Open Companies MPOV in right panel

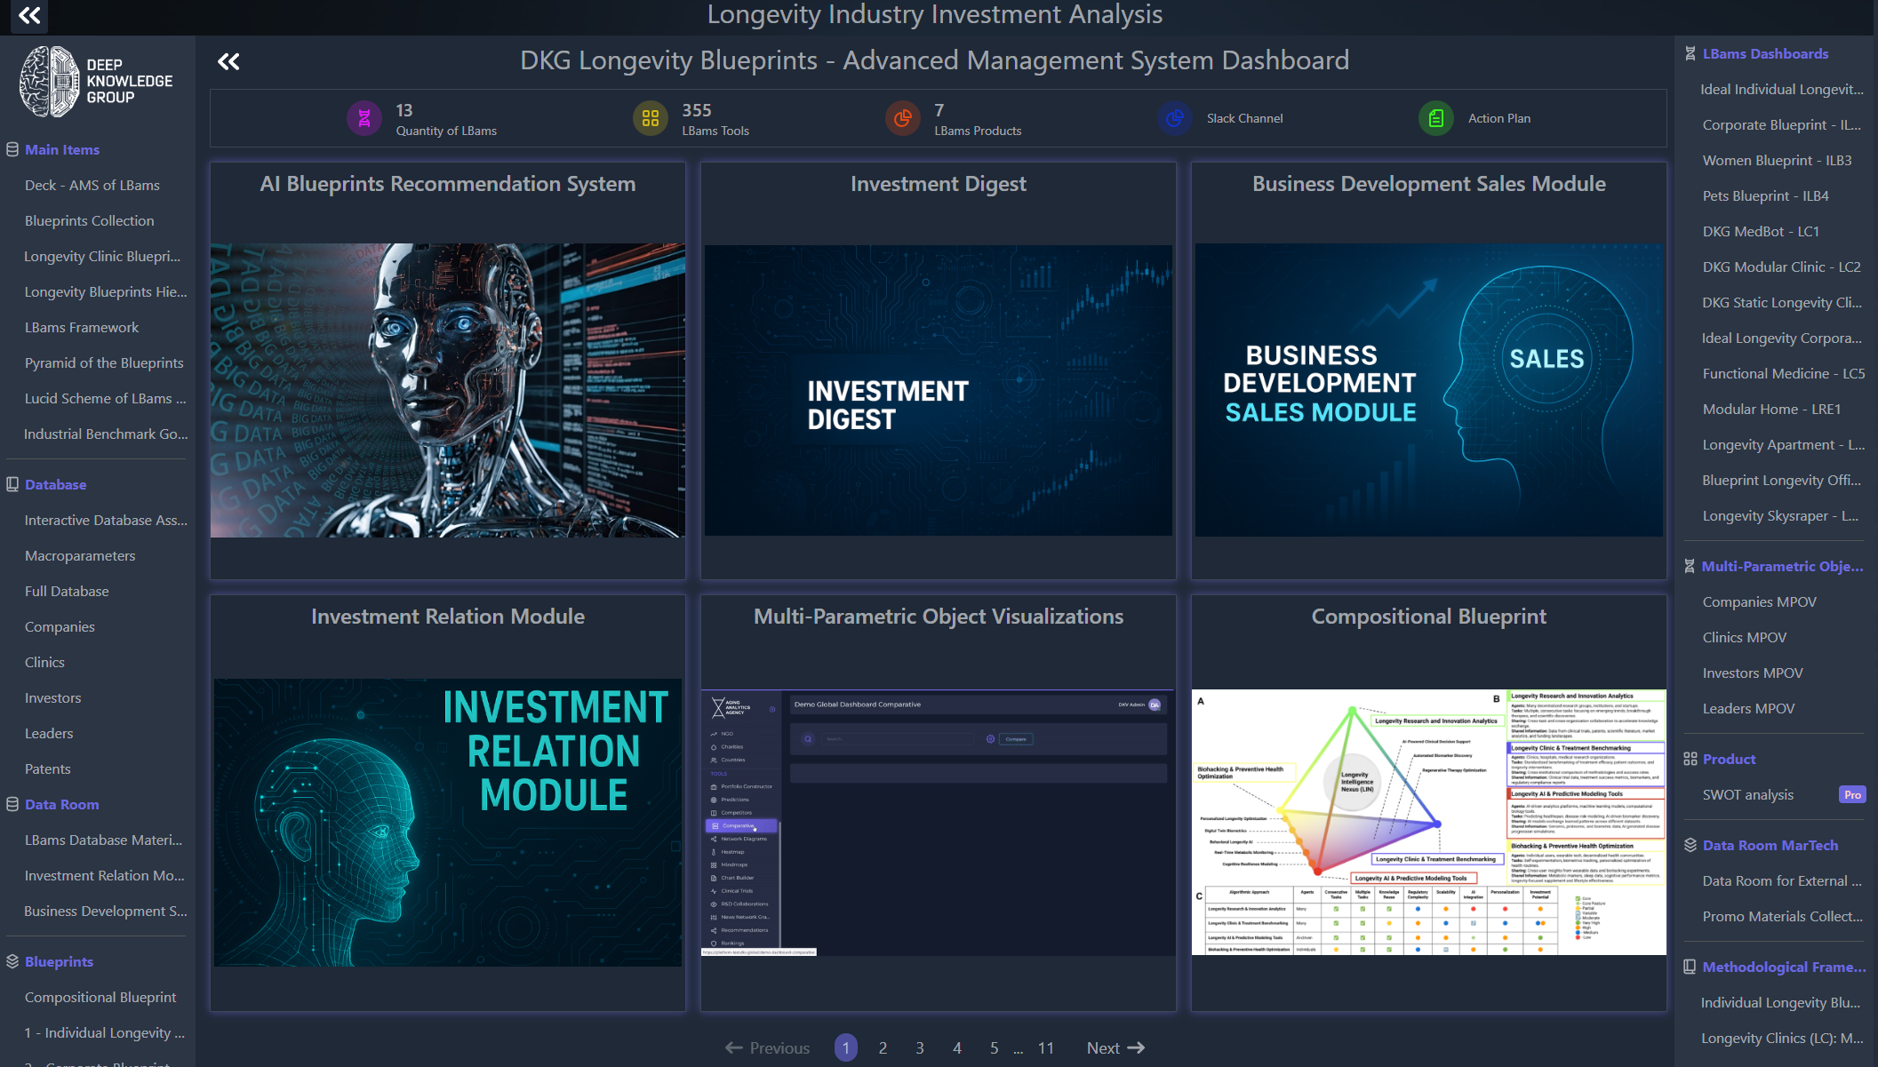[x=1759, y=601]
